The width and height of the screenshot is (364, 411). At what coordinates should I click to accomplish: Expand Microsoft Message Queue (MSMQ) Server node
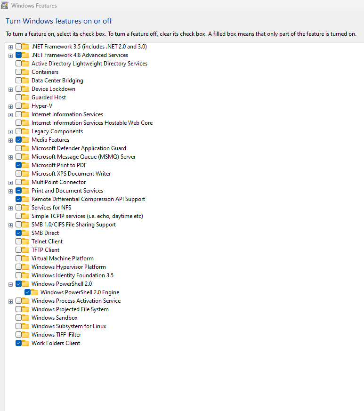(10, 157)
